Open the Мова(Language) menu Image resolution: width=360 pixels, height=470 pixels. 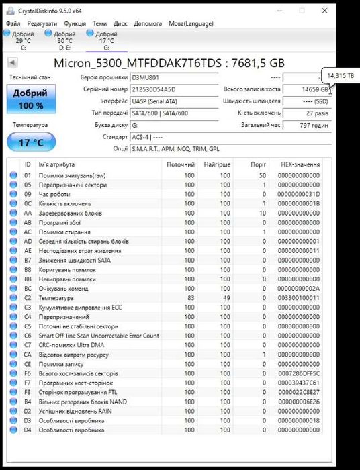pyautogui.click(x=191, y=23)
